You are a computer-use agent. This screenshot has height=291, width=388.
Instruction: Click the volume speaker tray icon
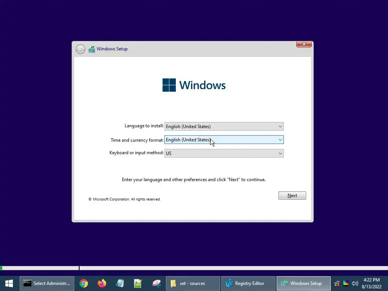coord(355,283)
